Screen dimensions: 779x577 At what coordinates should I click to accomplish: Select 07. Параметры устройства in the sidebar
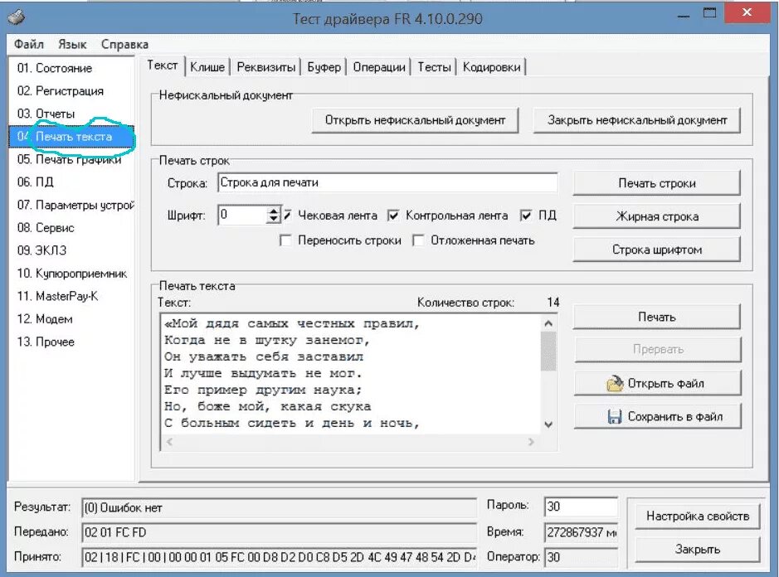coord(71,205)
